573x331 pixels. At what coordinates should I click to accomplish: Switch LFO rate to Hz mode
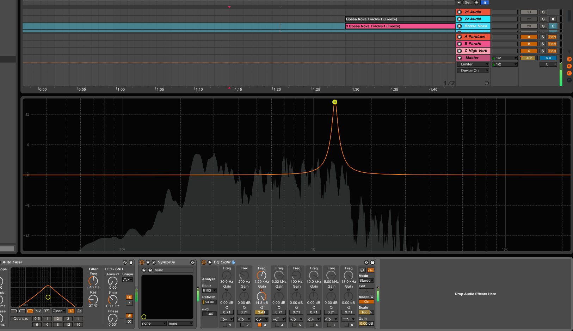[x=129, y=297]
